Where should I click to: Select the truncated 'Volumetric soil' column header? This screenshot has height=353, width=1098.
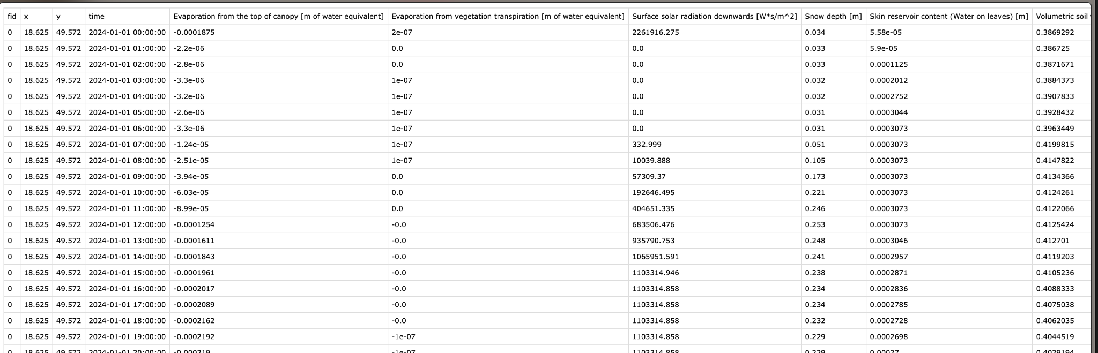(1061, 17)
